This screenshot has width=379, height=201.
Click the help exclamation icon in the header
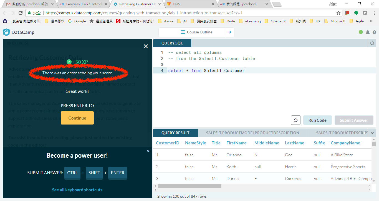tap(375, 32)
